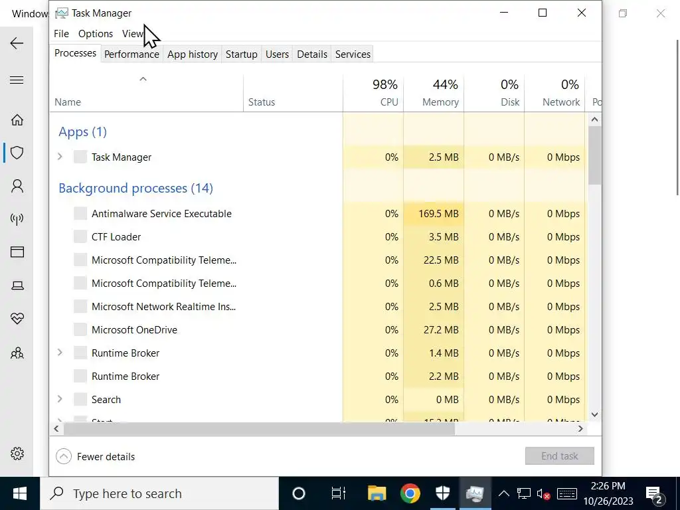
Task: Click the horizontal scrollbar thumb
Action: pyautogui.click(x=259, y=428)
